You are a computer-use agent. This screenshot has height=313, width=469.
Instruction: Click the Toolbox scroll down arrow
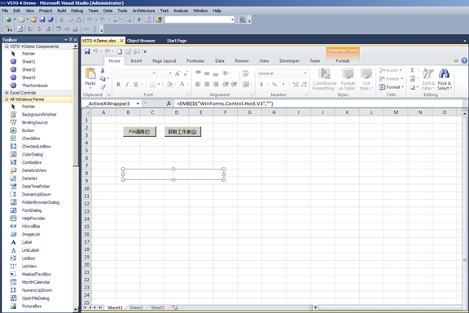76,310
